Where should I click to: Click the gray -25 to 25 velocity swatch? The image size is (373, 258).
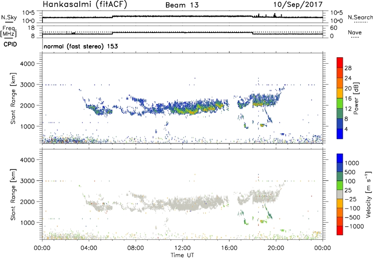point(340,195)
